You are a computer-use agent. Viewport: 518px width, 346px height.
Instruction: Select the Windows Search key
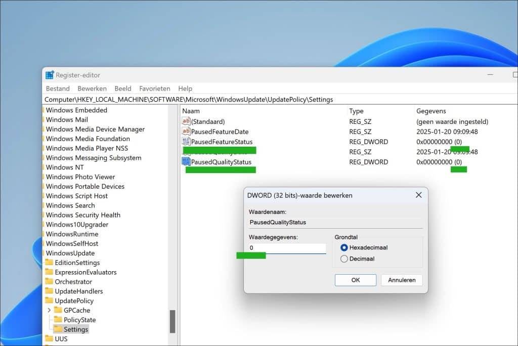click(x=70, y=205)
